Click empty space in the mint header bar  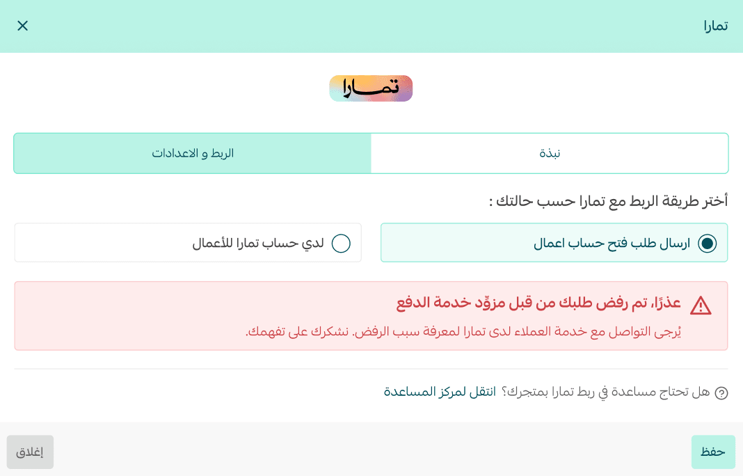point(362,26)
